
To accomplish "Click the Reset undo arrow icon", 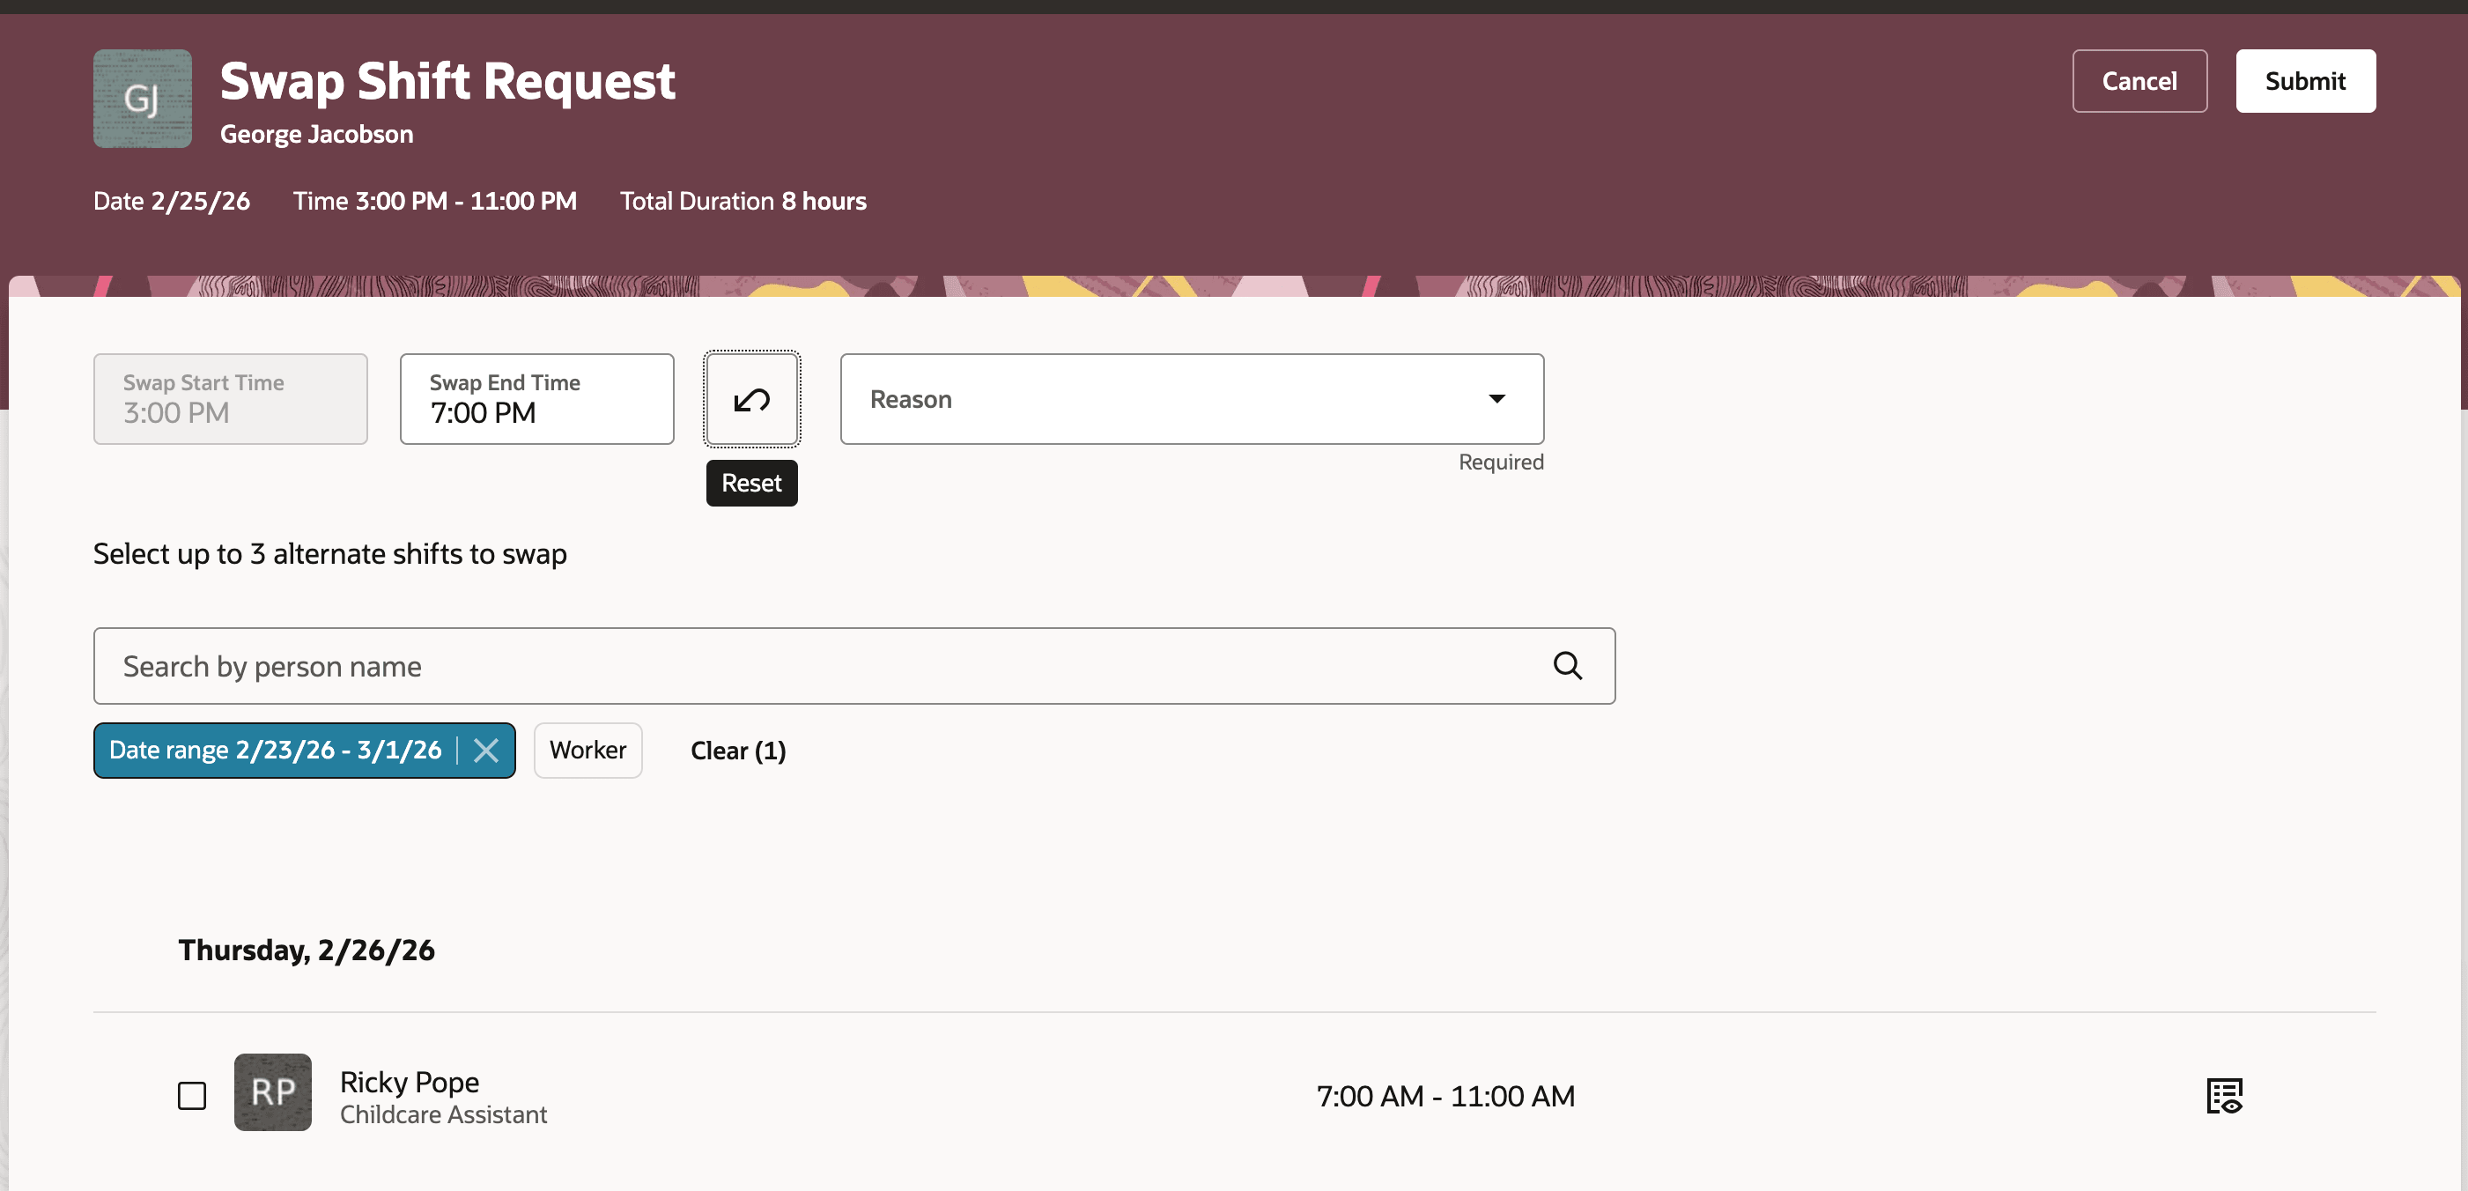I will click(751, 398).
